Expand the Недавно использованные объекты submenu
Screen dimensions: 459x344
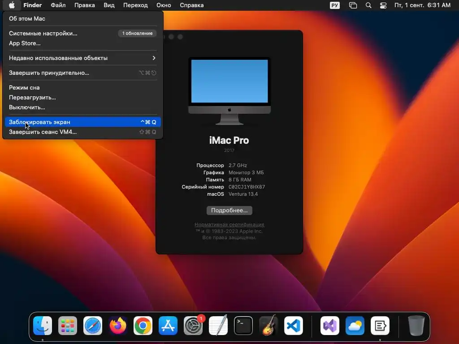coord(83,58)
